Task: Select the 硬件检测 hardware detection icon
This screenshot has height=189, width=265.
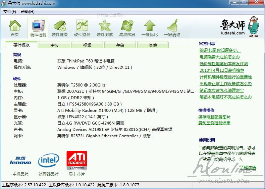Action: click(x=38, y=26)
